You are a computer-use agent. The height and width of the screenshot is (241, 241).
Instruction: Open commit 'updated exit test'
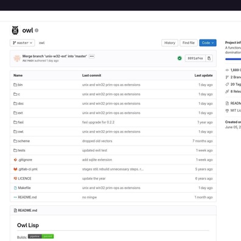point(94,150)
